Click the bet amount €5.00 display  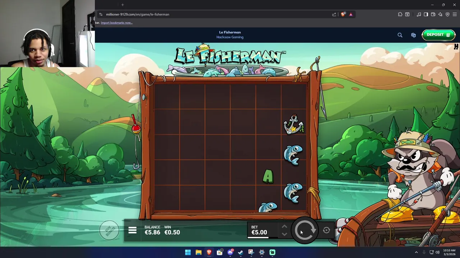(x=259, y=232)
